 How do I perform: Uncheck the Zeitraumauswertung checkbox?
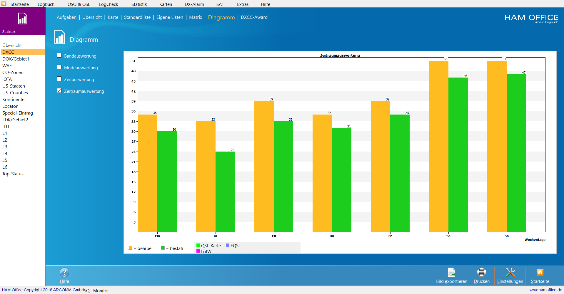click(59, 91)
